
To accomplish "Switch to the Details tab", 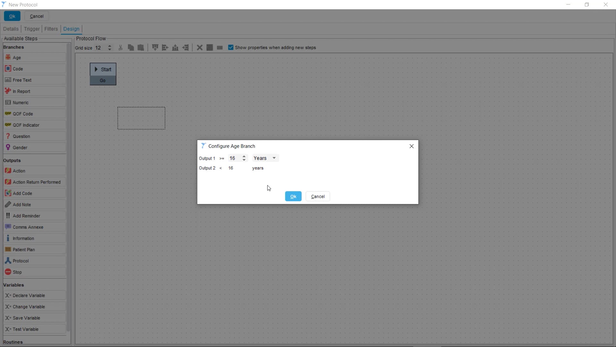I will 11,29.
